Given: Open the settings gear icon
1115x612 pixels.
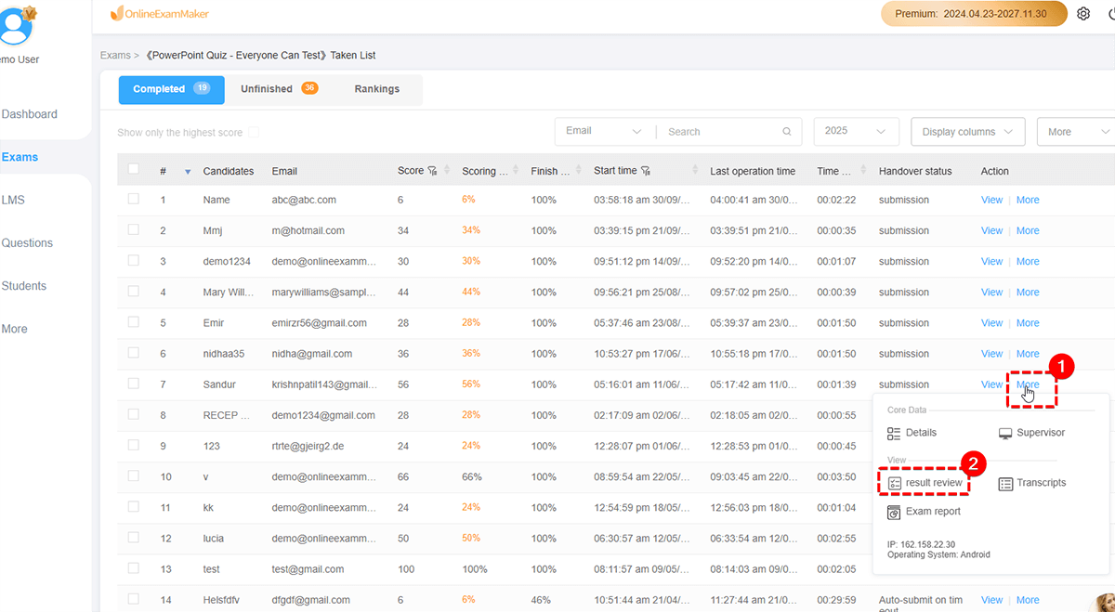Looking at the screenshot, I should click(x=1083, y=14).
